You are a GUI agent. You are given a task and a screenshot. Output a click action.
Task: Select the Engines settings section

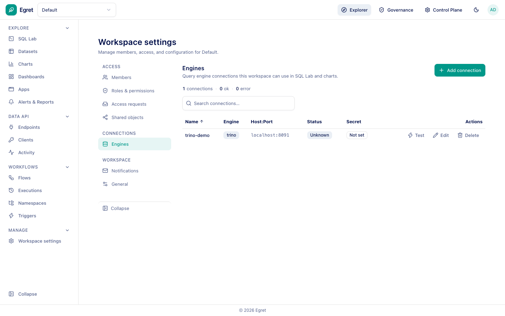tap(135, 144)
